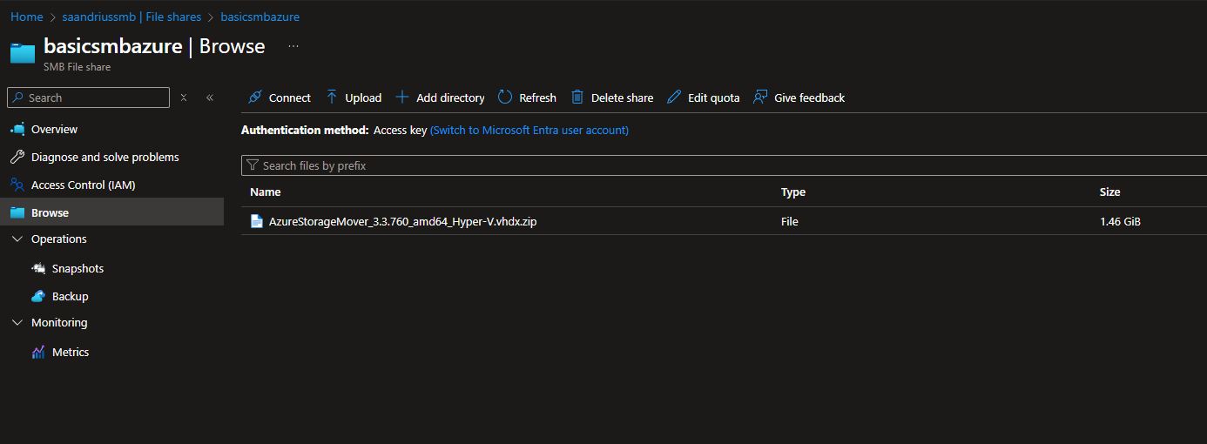Focus the sidebar Search box
This screenshot has width=1207, height=444.
pyautogui.click(x=88, y=98)
